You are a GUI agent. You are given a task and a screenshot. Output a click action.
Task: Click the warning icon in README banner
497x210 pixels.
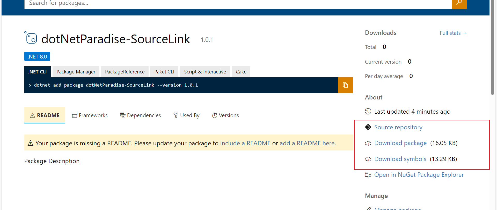click(x=31, y=143)
